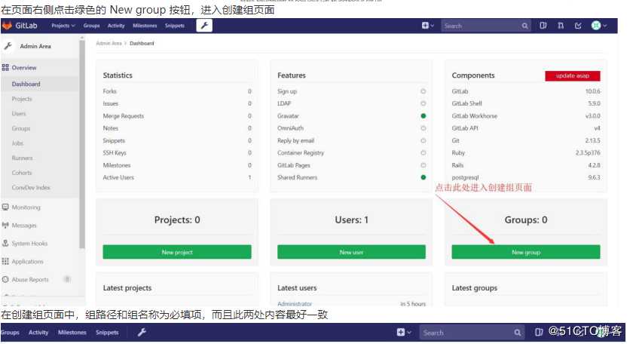This screenshot has height=344, width=630.
Task: Open Runners in the admin sidebar
Action: pyautogui.click(x=22, y=158)
